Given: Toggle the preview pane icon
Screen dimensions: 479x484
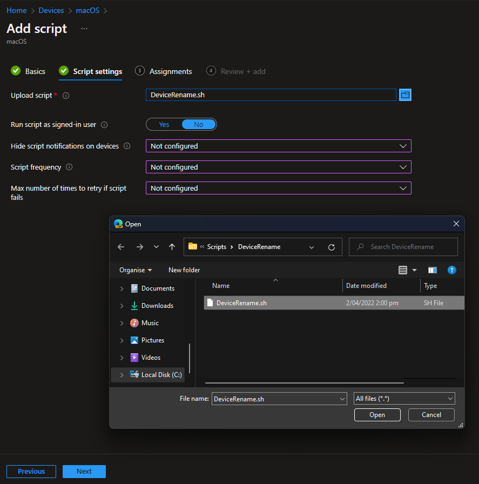Looking at the screenshot, I should [x=433, y=270].
